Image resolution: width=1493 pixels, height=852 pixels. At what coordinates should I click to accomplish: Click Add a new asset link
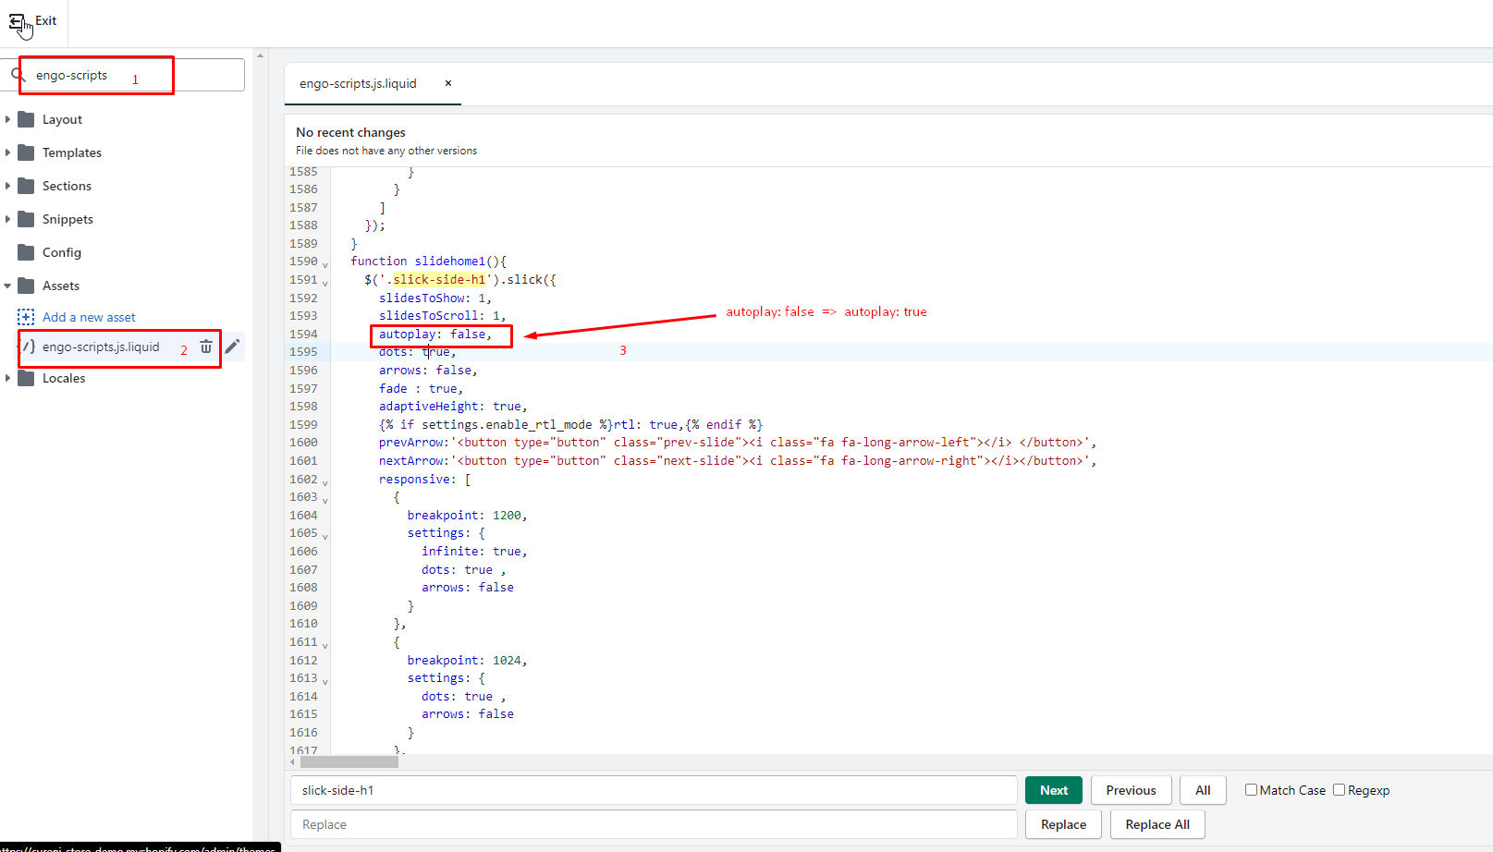(89, 317)
